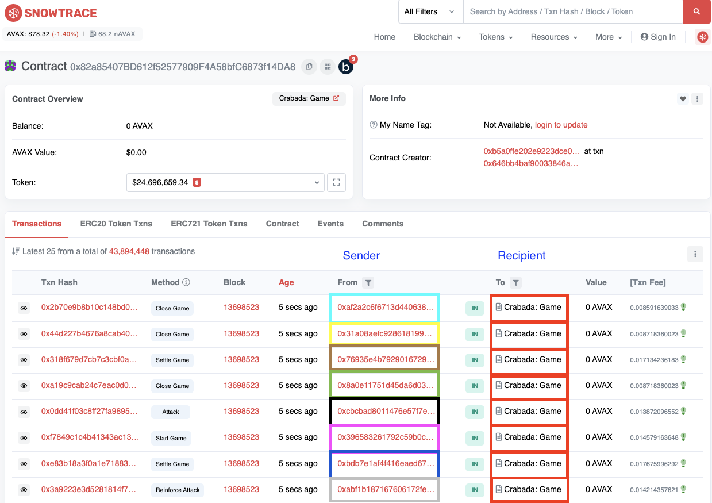Select the Transactions tab
Viewport: 712px width, 503px height.
point(37,224)
